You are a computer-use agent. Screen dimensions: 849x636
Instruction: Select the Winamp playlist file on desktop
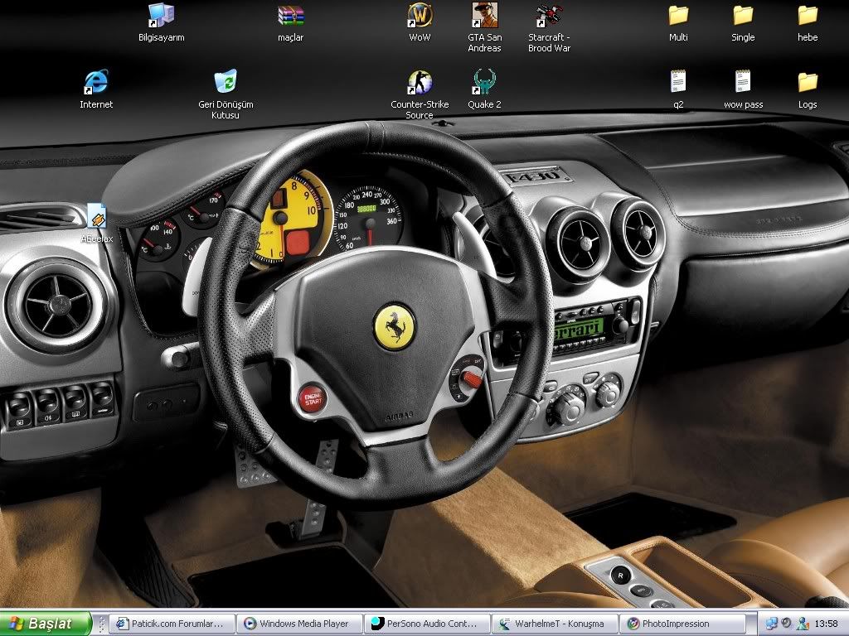click(x=96, y=218)
